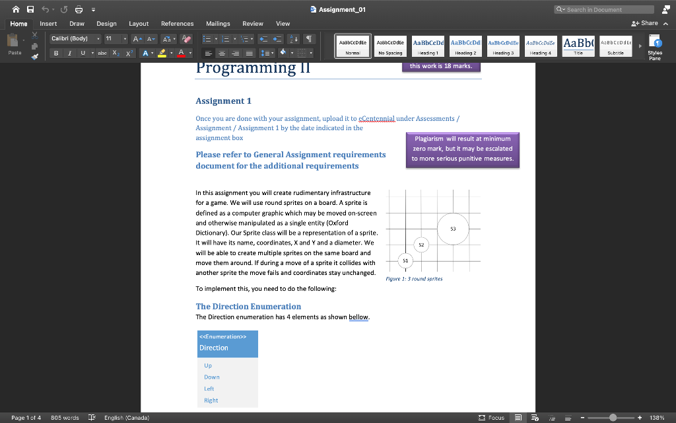Click the English (Canada) language indicator

click(127, 418)
